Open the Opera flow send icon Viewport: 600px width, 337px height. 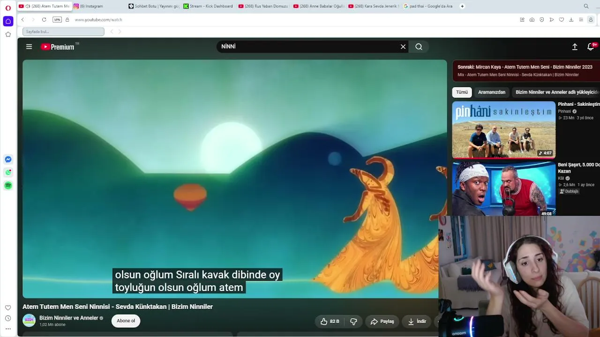point(552,20)
